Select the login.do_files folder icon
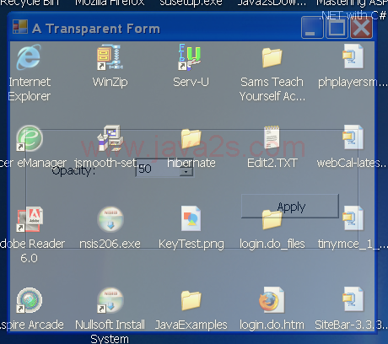Screen dimensions: 388x344 [272, 220]
